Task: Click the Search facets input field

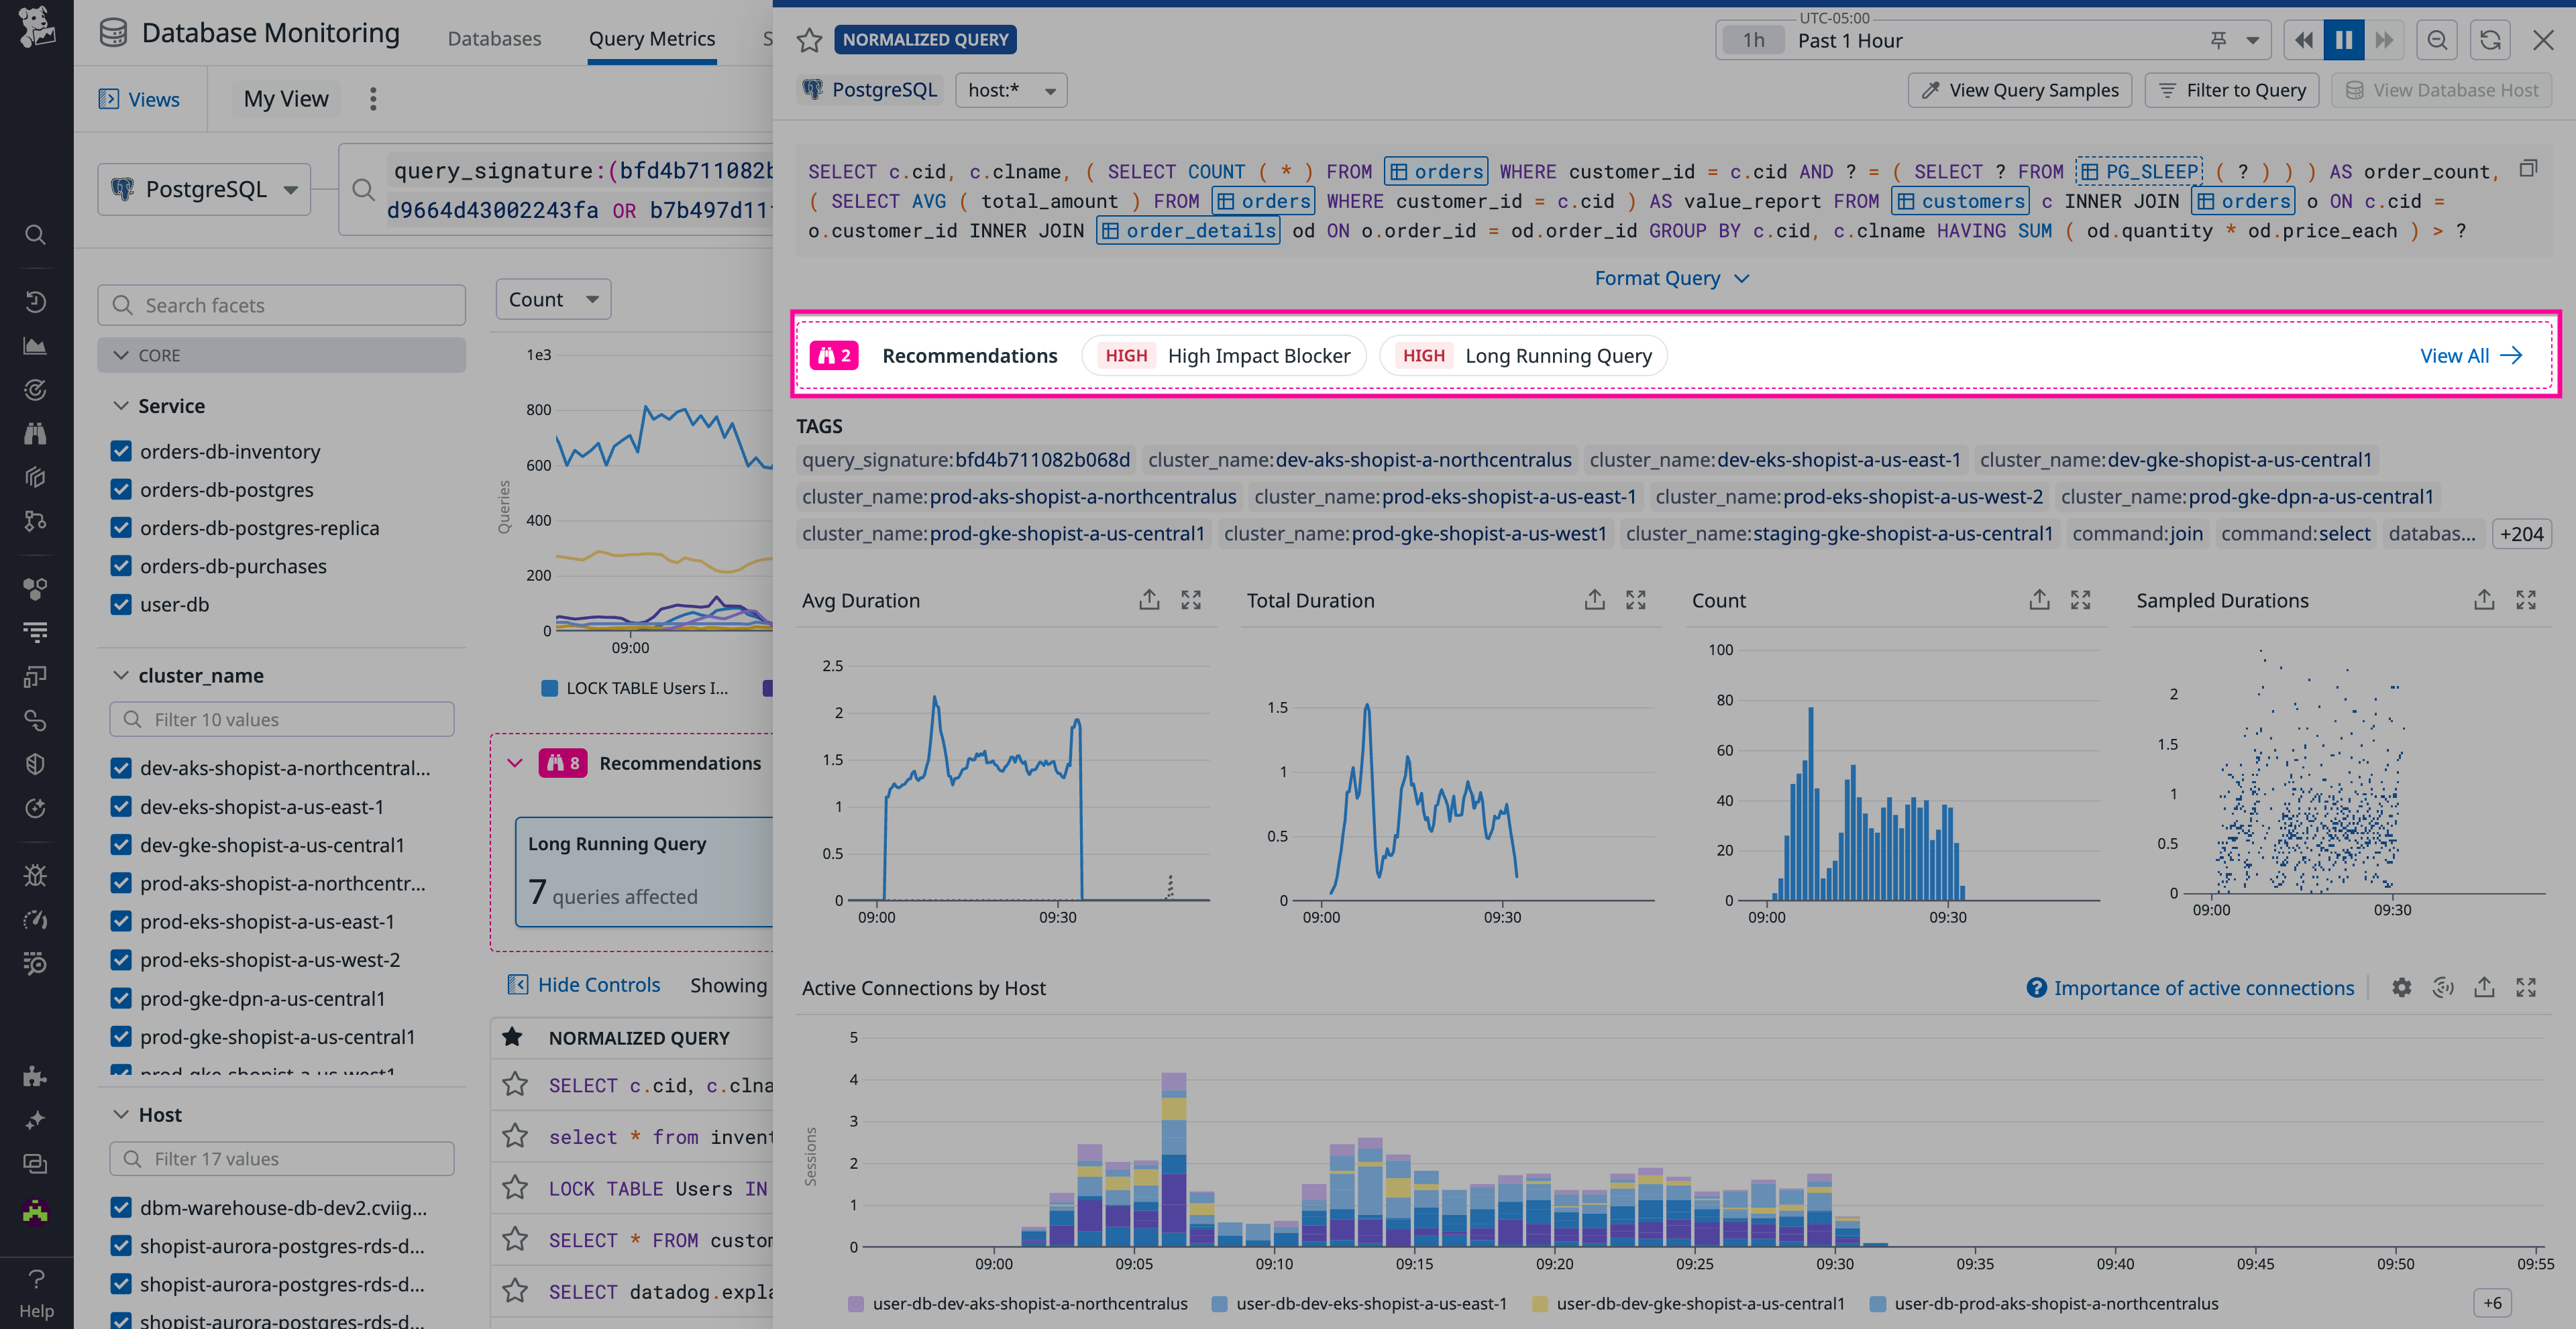Action: coord(281,305)
